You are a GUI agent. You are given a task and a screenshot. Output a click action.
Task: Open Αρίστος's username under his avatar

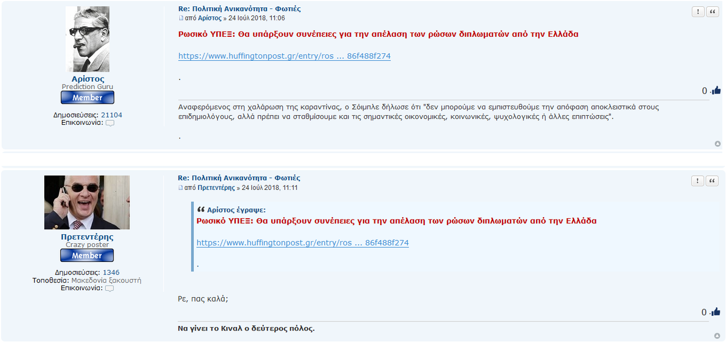[88, 79]
